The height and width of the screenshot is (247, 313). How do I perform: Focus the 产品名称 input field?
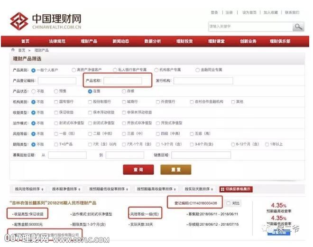123,81
